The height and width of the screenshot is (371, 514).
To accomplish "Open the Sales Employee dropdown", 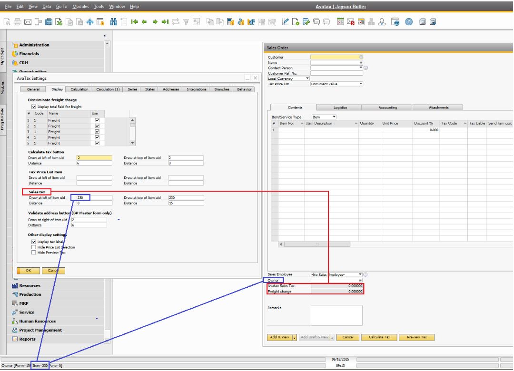I will [x=360, y=274].
